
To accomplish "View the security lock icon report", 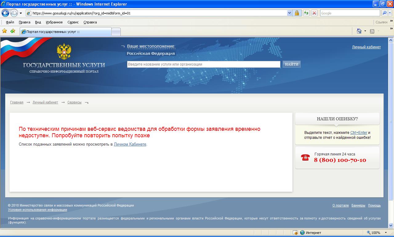I will [x=297, y=13].
